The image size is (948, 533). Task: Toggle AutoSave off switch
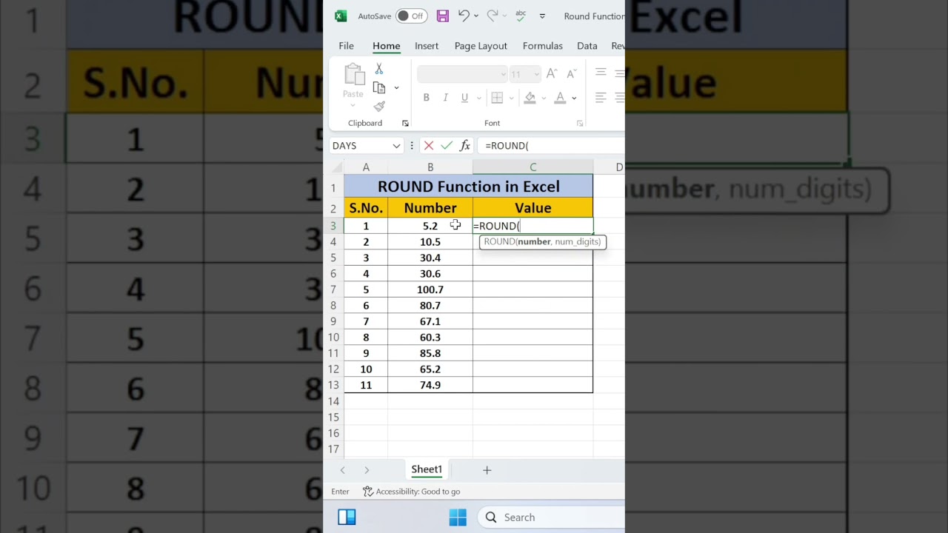411,16
